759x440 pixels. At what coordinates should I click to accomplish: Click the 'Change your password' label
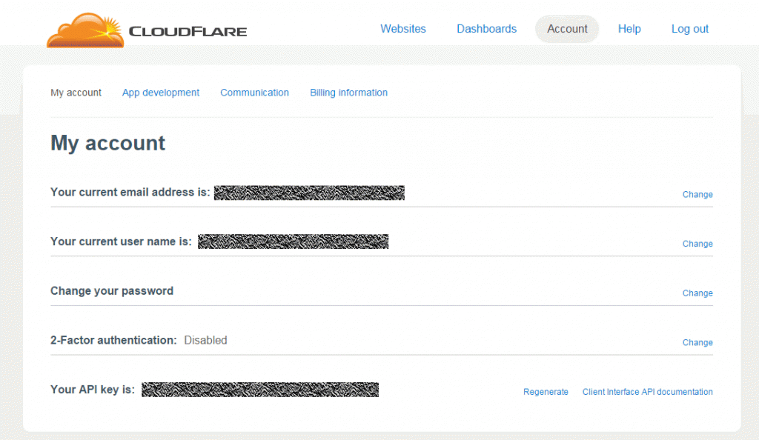tap(112, 291)
